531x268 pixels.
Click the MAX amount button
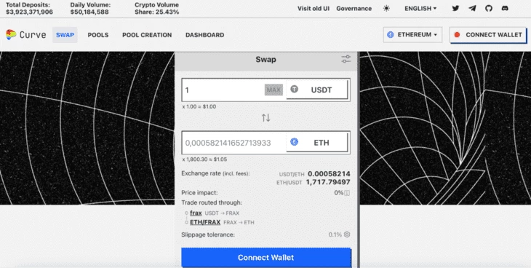tap(274, 90)
